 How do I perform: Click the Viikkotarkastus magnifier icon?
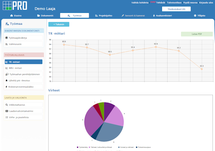point(7,105)
